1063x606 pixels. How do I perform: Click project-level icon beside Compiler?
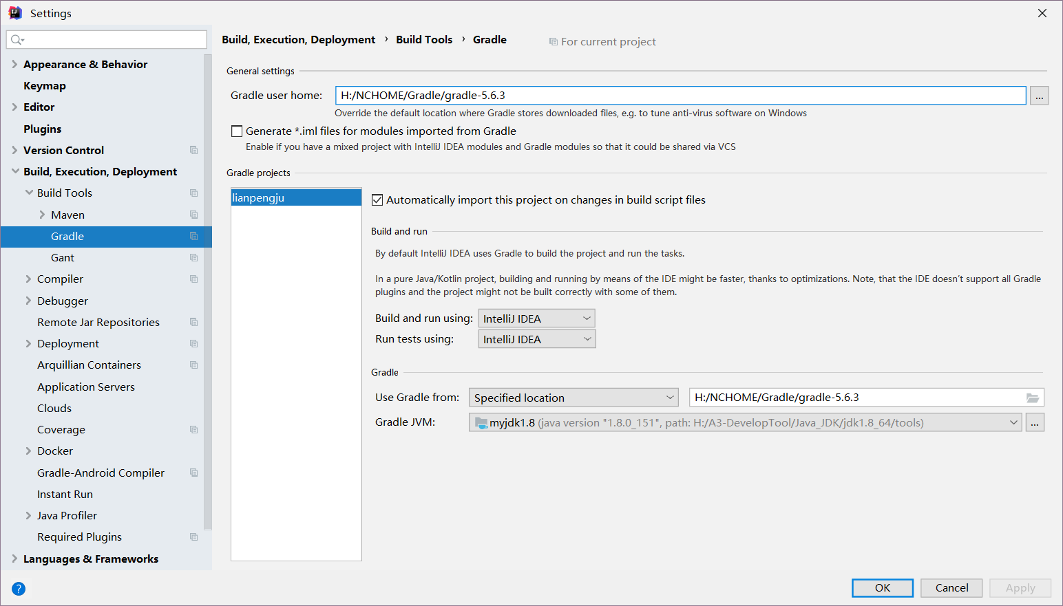coord(194,279)
